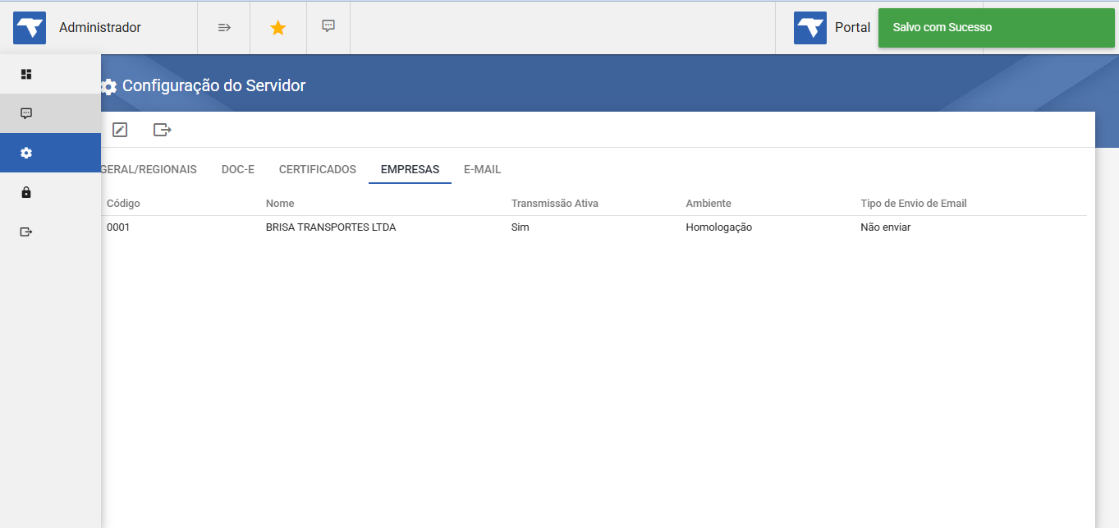The image size is (1119, 528).
Task: Click the Configuração do Servidor title
Action: click(214, 85)
